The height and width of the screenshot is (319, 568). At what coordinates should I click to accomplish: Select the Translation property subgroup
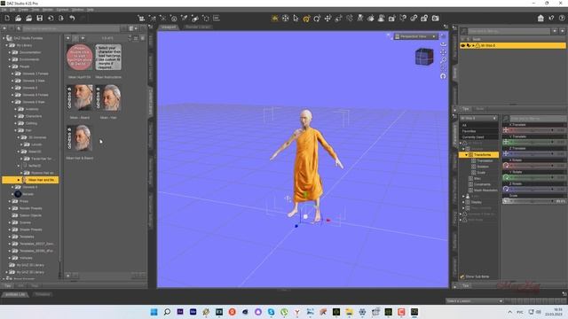point(485,160)
